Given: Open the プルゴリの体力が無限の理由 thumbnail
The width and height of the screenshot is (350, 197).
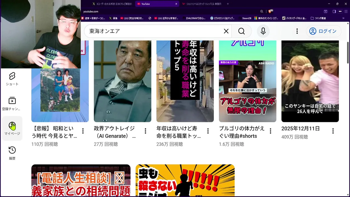Looking at the screenshot, I should [x=247, y=81].
